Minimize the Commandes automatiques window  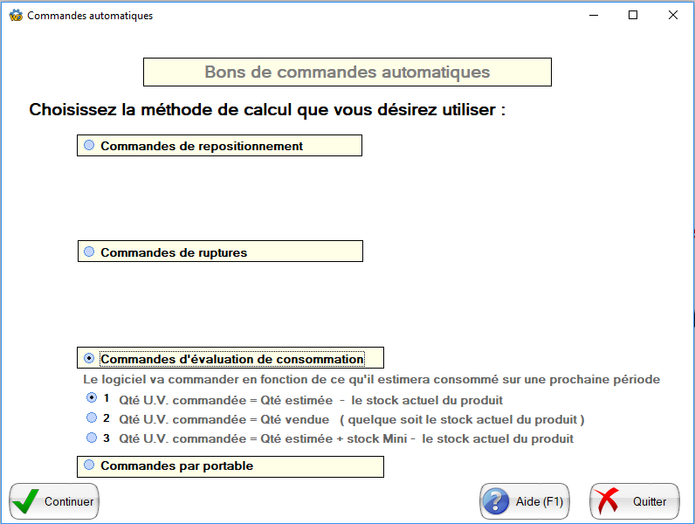point(594,15)
